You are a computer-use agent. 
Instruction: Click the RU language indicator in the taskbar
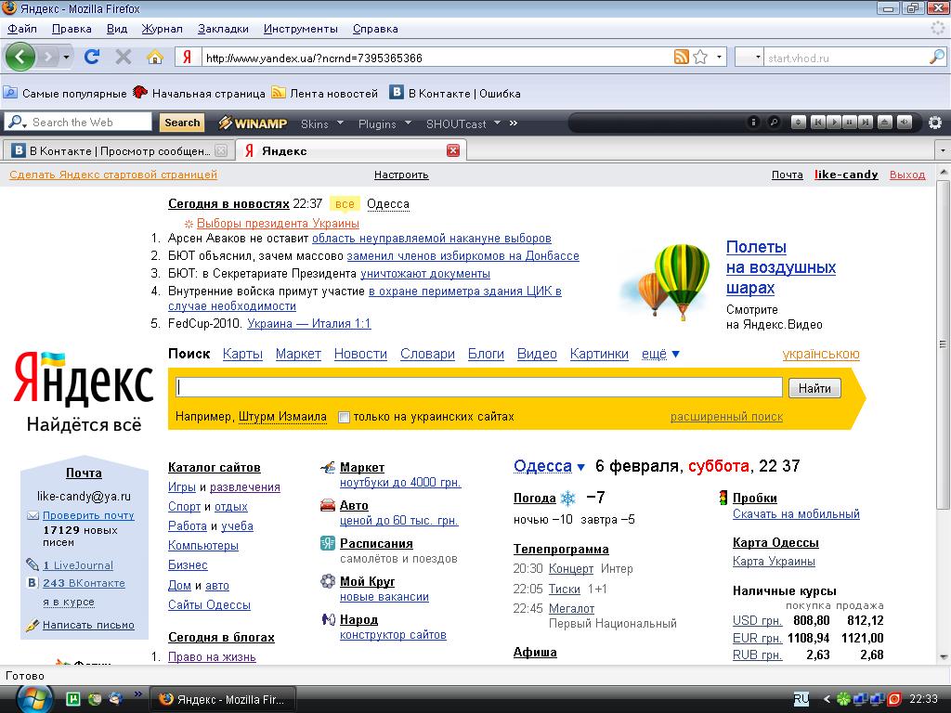801,698
